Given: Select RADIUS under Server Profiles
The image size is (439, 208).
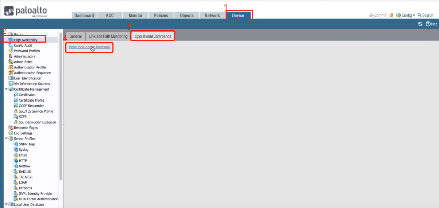Looking at the screenshot, I should click(x=25, y=172).
